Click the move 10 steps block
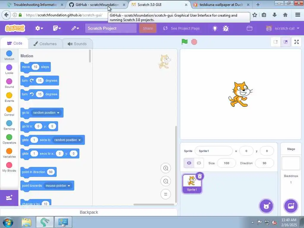Screen dimensions: 304x228 [36, 67]
